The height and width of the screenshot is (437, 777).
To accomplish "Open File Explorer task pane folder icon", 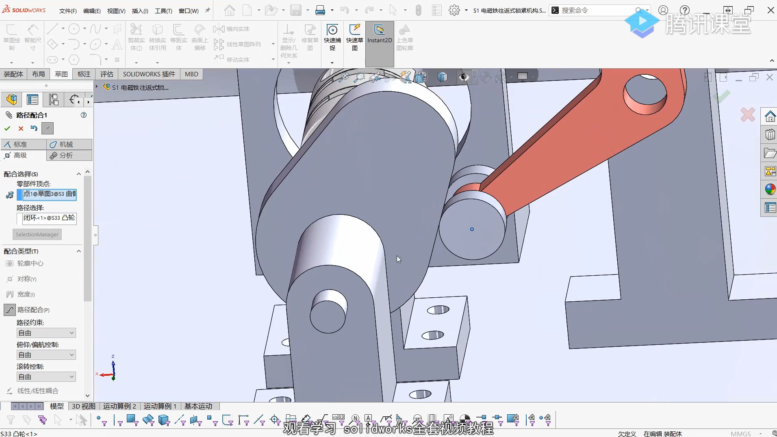I will point(770,153).
